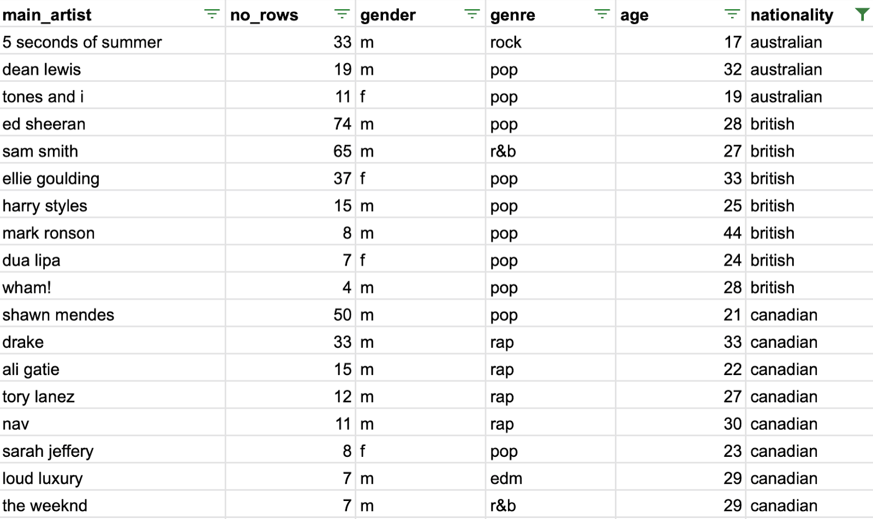Open the active nationality filter funnel icon
This screenshot has height=519, width=873.
[862, 14]
